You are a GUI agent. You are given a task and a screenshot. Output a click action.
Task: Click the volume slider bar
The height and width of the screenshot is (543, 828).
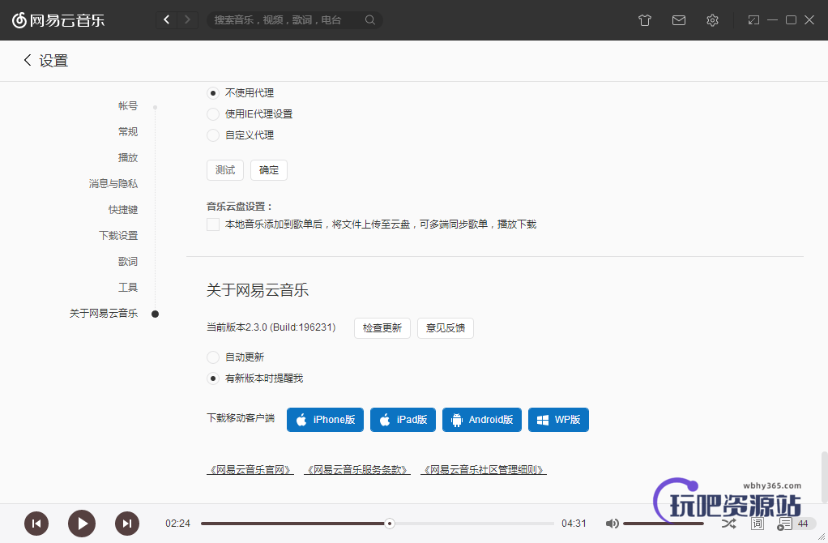(x=664, y=524)
